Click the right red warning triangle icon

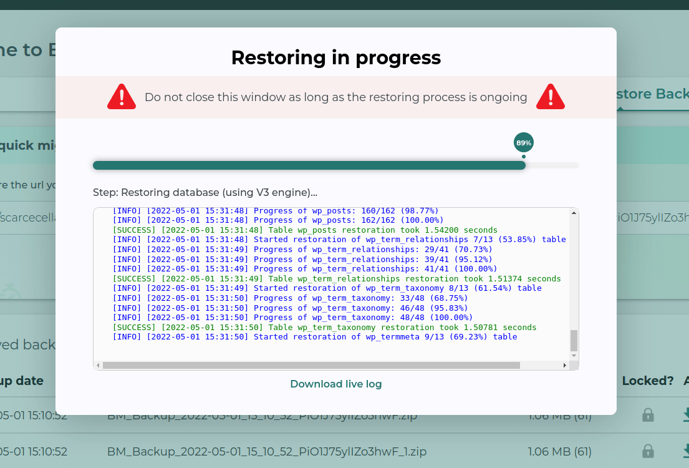(550, 97)
